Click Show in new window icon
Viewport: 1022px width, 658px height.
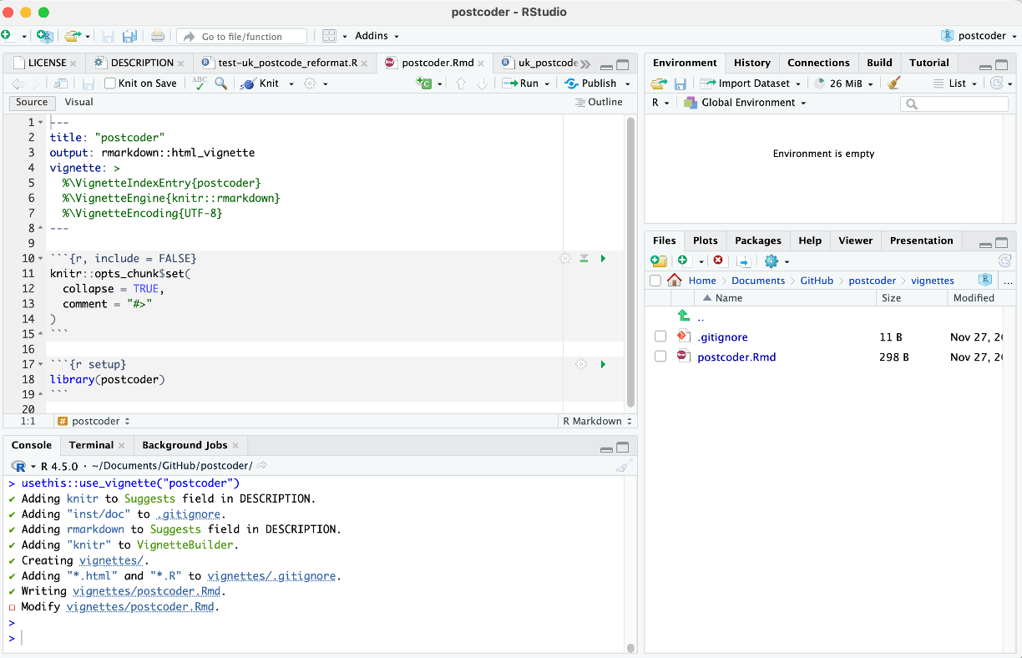61,84
